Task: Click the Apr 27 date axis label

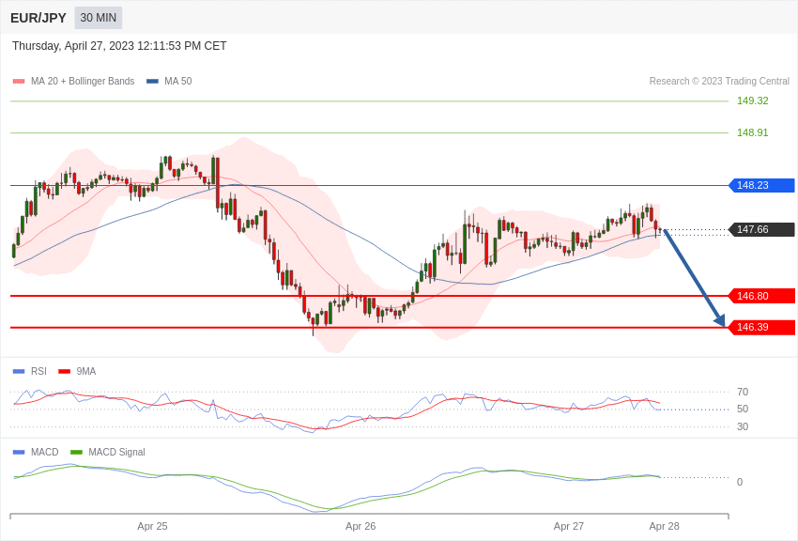Action: (569, 526)
